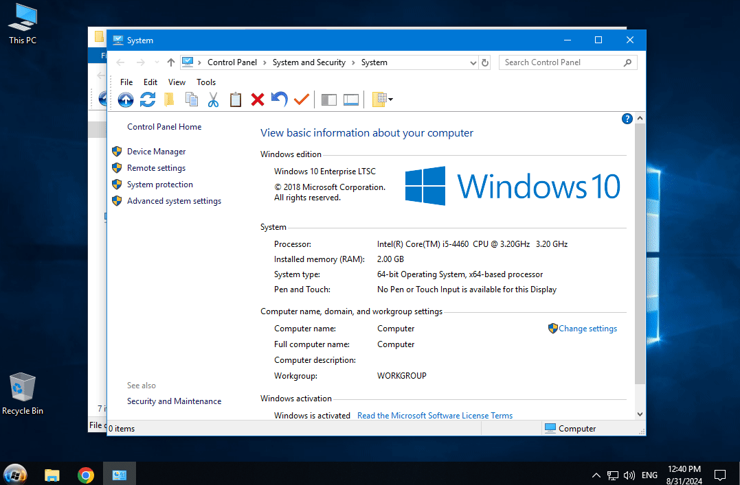The width and height of the screenshot is (740, 485).
Task: Open the Tools menu
Action: (206, 82)
